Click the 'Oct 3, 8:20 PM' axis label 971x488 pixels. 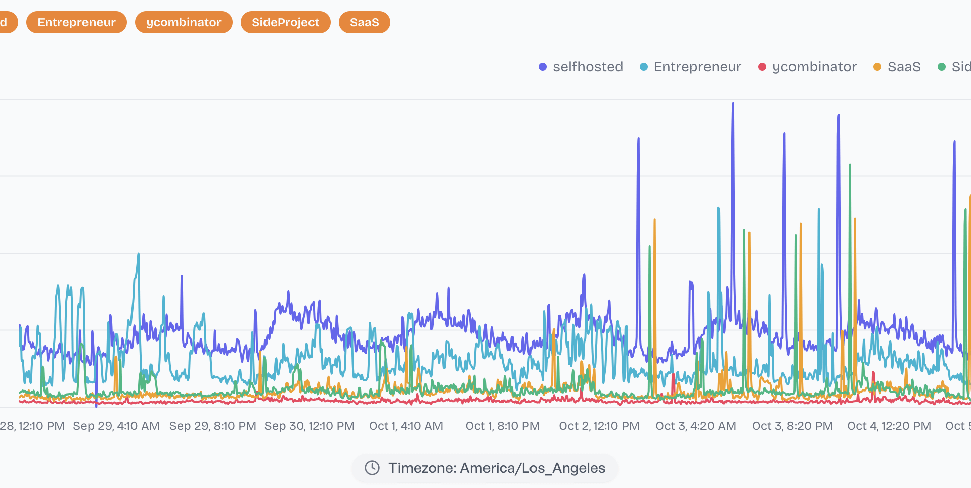(x=792, y=426)
